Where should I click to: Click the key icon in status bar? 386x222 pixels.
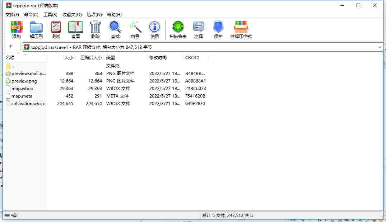(14, 215)
